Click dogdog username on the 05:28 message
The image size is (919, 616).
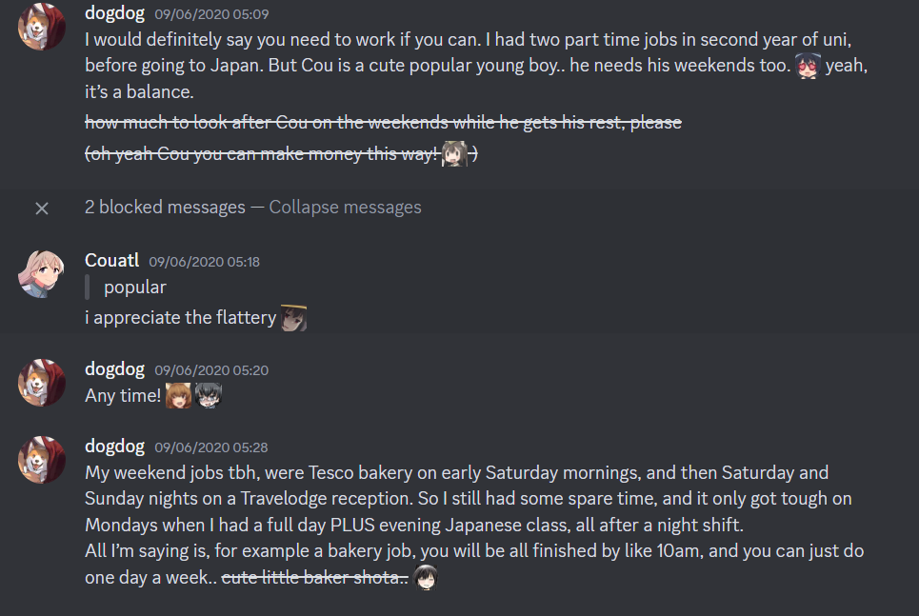tap(114, 446)
